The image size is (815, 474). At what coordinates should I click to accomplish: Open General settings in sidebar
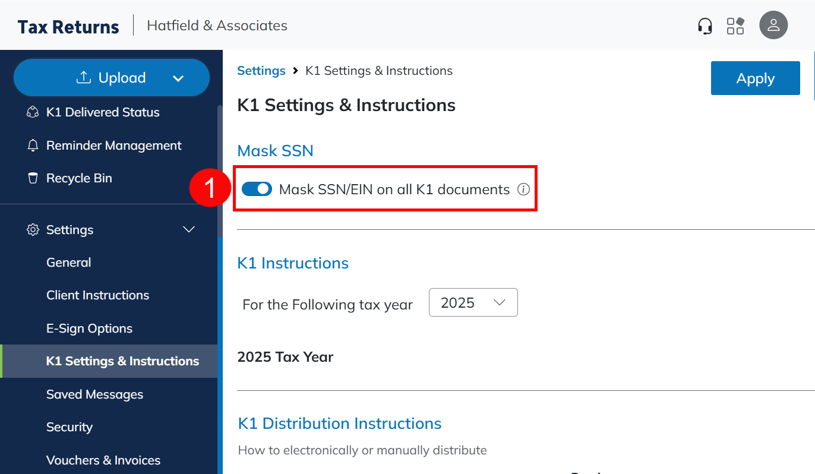pyautogui.click(x=69, y=263)
